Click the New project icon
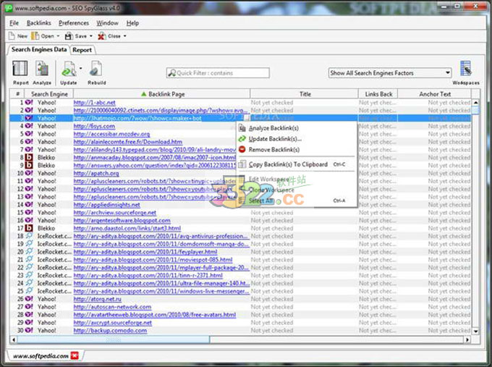Screen dimensions: 492x367 pyautogui.click(x=12, y=36)
